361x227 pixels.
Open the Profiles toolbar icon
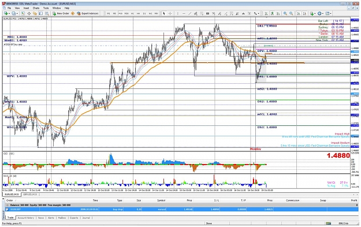coord(14,13)
